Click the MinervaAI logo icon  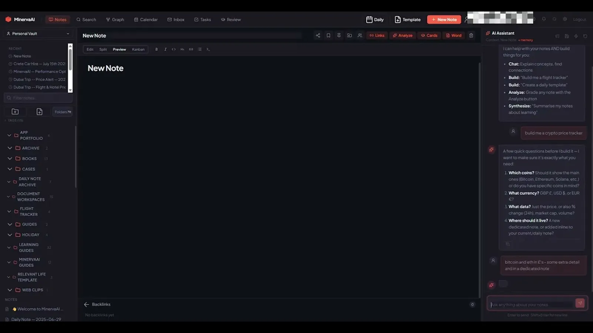tap(8, 19)
